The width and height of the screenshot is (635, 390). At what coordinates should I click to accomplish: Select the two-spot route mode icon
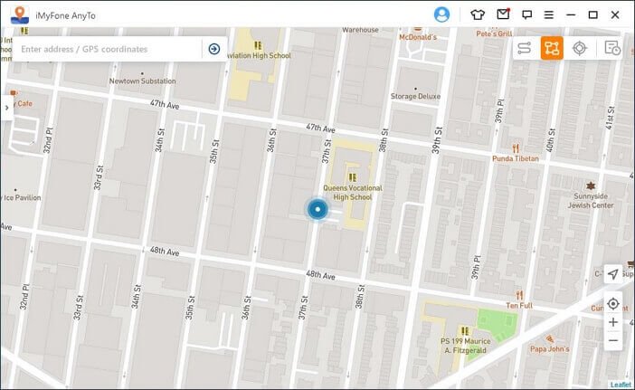pyautogui.click(x=524, y=48)
